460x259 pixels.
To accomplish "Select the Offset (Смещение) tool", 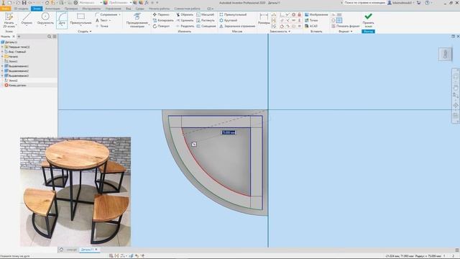I will [206, 26].
